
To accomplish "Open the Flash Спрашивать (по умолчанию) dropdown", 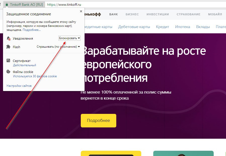I will click(58, 47).
